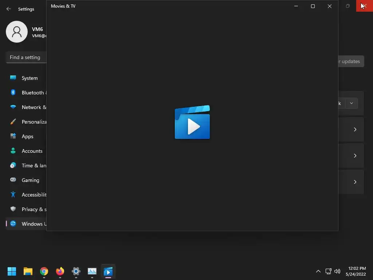Open the Windows Start menu

[x=12, y=271]
